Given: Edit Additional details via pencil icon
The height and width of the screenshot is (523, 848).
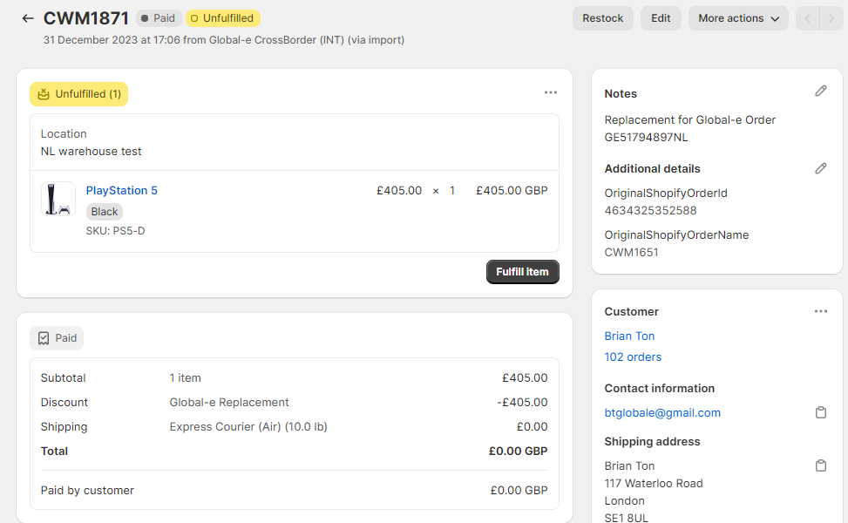Looking at the screenshot, I should click(x=820, y=168).
